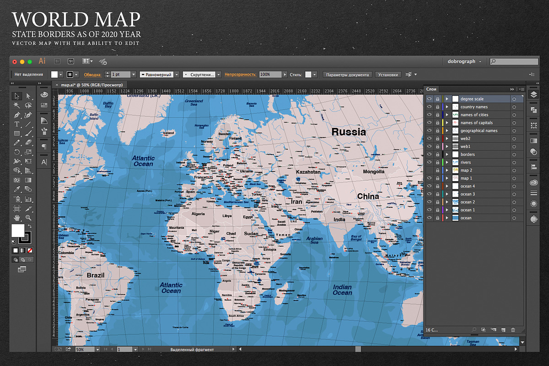This screenshot has width=549, height=366.
Task: Unlock the web2 layer
Action: pos(437,139)
